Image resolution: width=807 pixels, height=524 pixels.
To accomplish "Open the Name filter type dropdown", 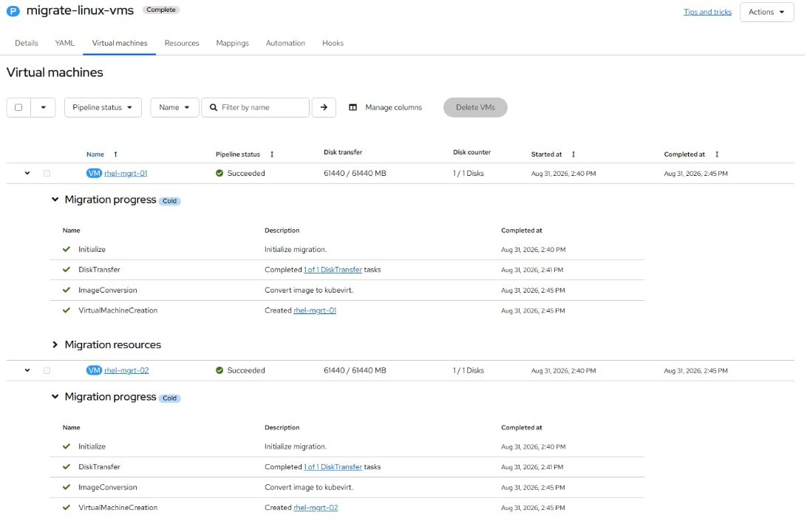I will pyautogui.click(x=174, y=108).
